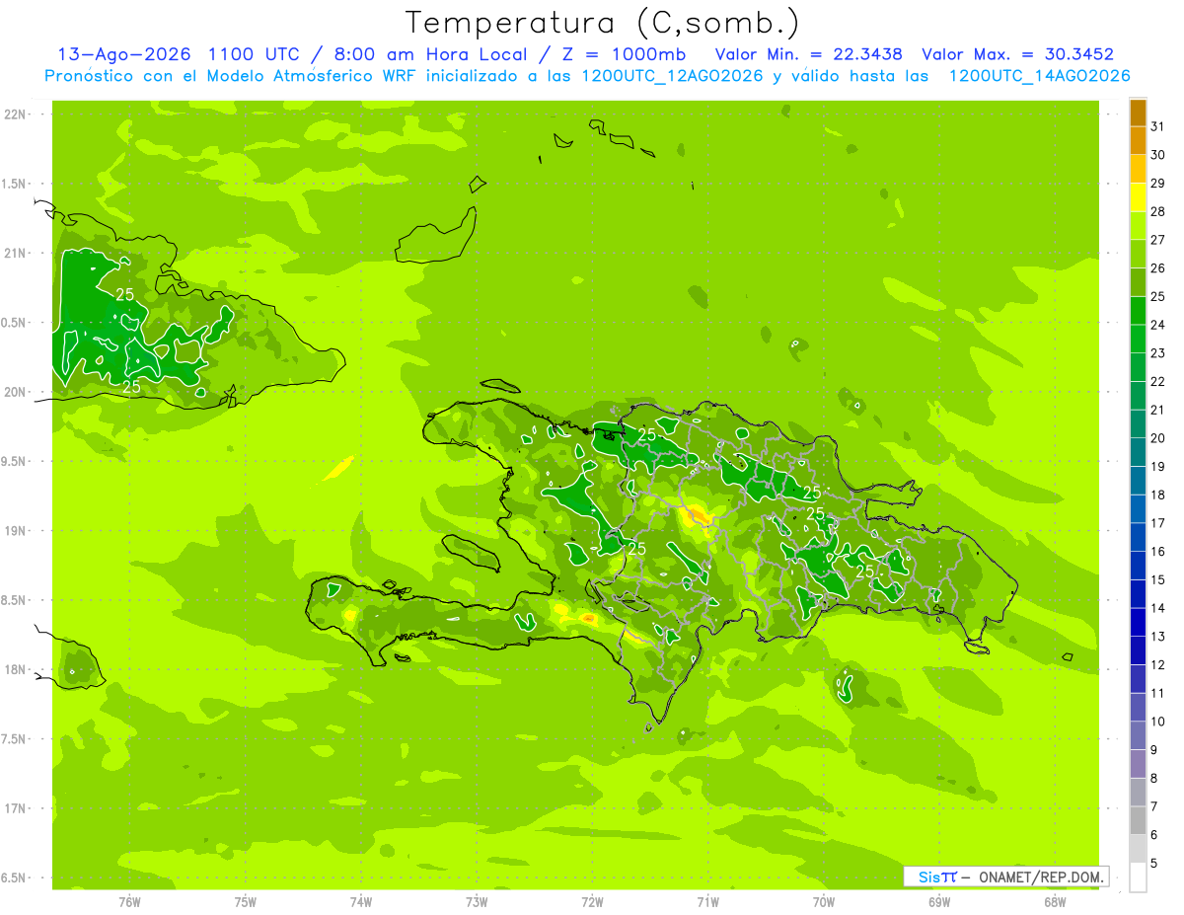The height and width of the screenshot is (915, 1184).
Task: Click the '76W' longitude label
Action: tap(129, 902)
